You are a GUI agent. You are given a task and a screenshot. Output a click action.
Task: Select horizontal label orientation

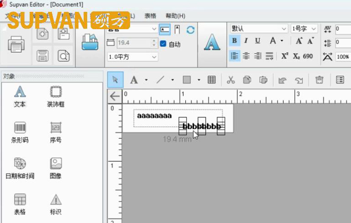(x=165, y=30)
